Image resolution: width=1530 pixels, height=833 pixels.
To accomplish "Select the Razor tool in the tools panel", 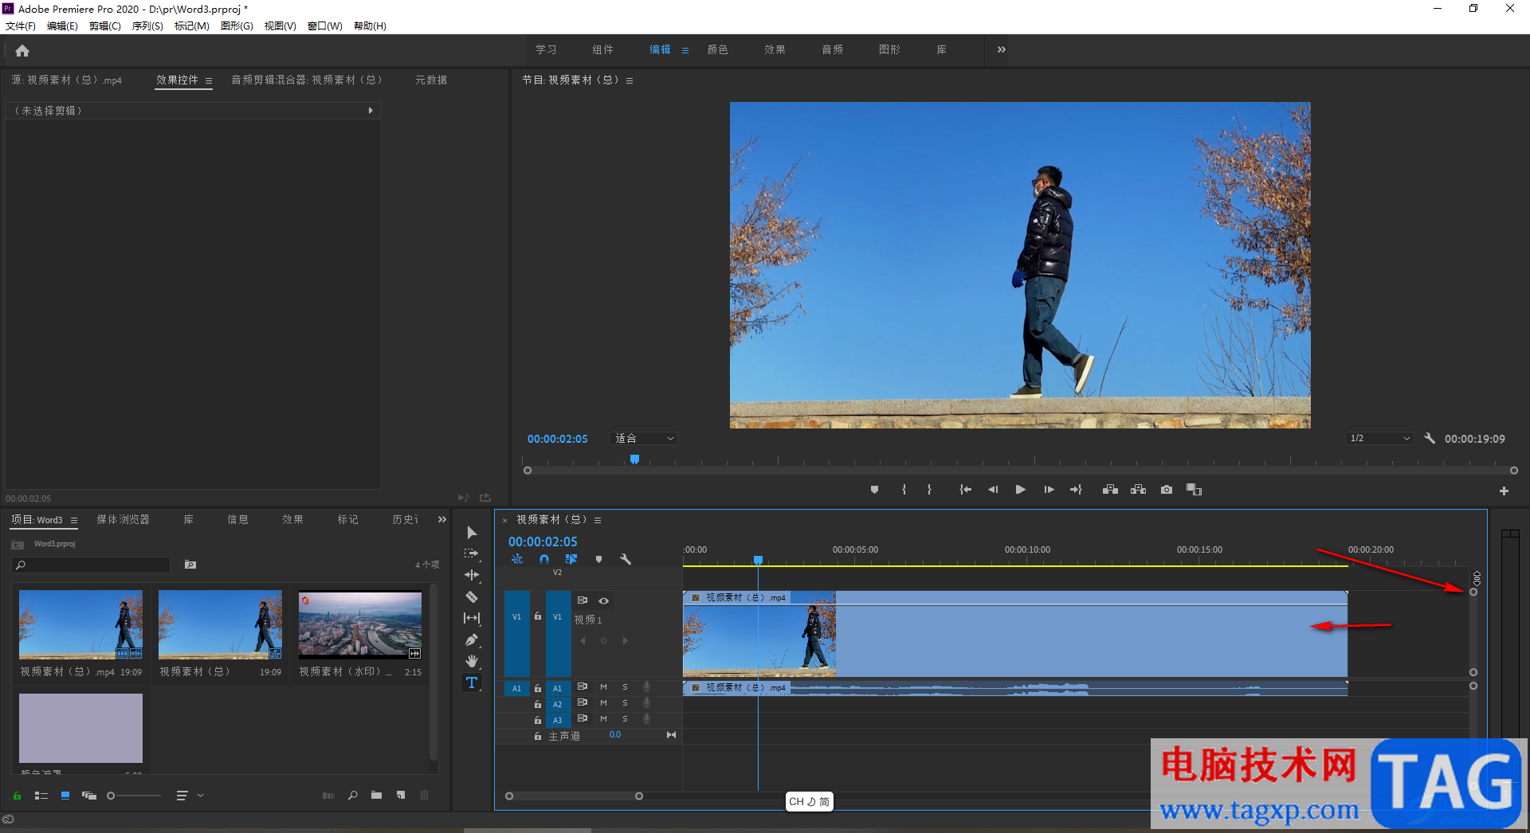I will (472, 596).
